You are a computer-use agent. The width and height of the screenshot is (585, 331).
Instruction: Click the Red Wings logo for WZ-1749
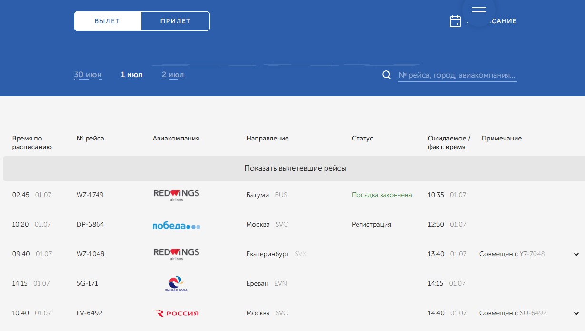176,195
